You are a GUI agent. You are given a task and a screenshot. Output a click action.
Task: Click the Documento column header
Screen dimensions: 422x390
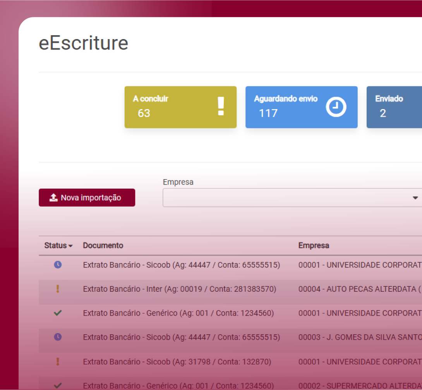tap(103, 246)
